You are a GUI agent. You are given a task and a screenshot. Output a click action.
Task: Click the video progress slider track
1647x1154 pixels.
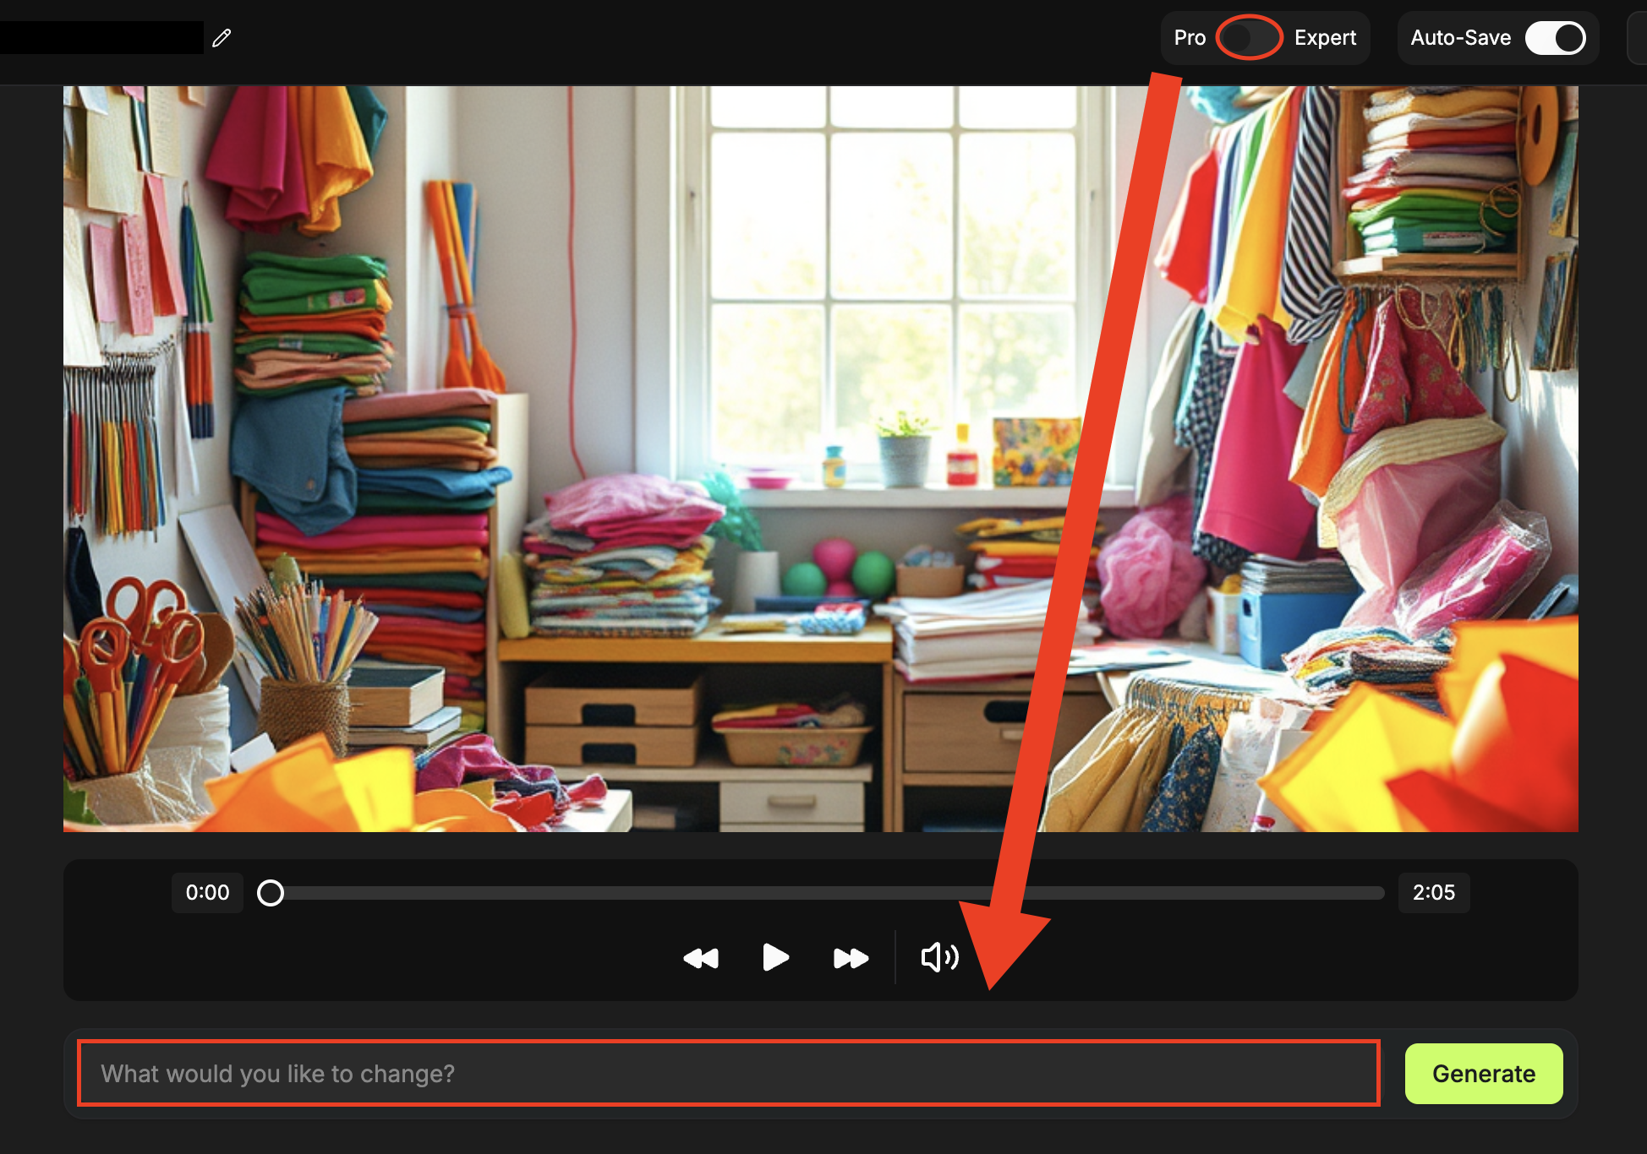click(x=821, y=893)
